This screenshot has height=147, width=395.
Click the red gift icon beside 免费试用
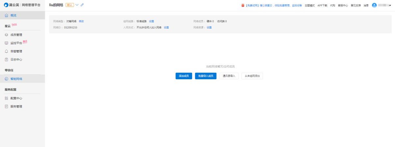[x=243, y=5]
